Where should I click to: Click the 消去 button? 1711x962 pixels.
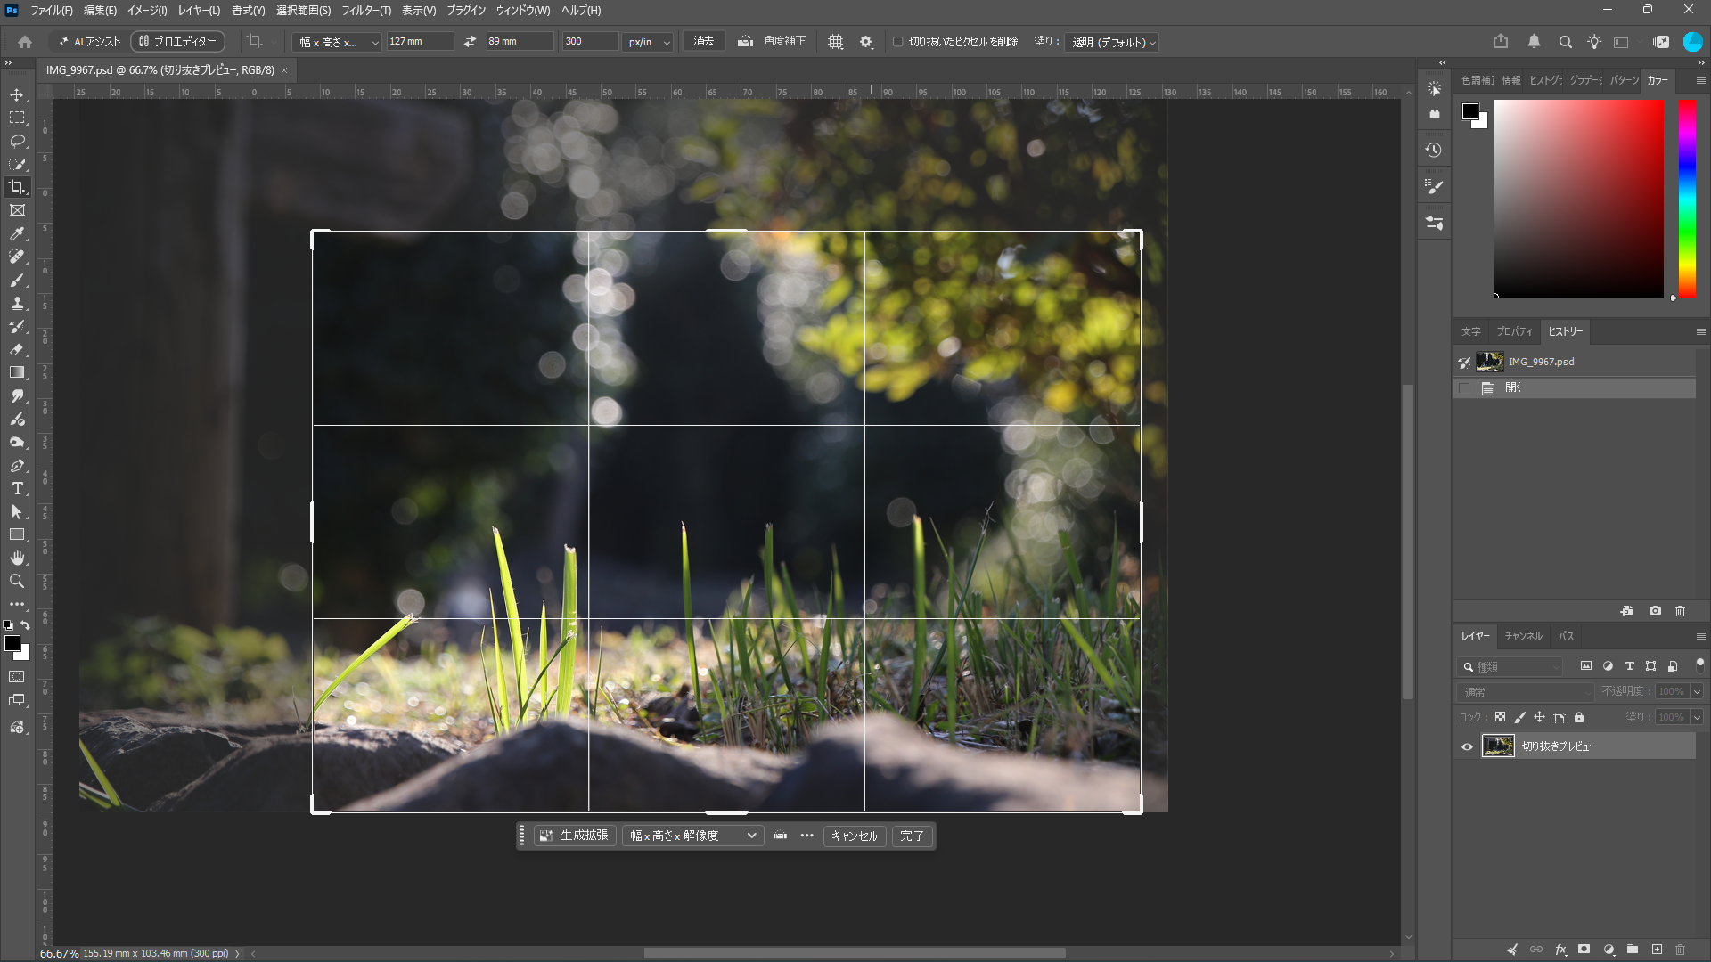coord(704,41)
